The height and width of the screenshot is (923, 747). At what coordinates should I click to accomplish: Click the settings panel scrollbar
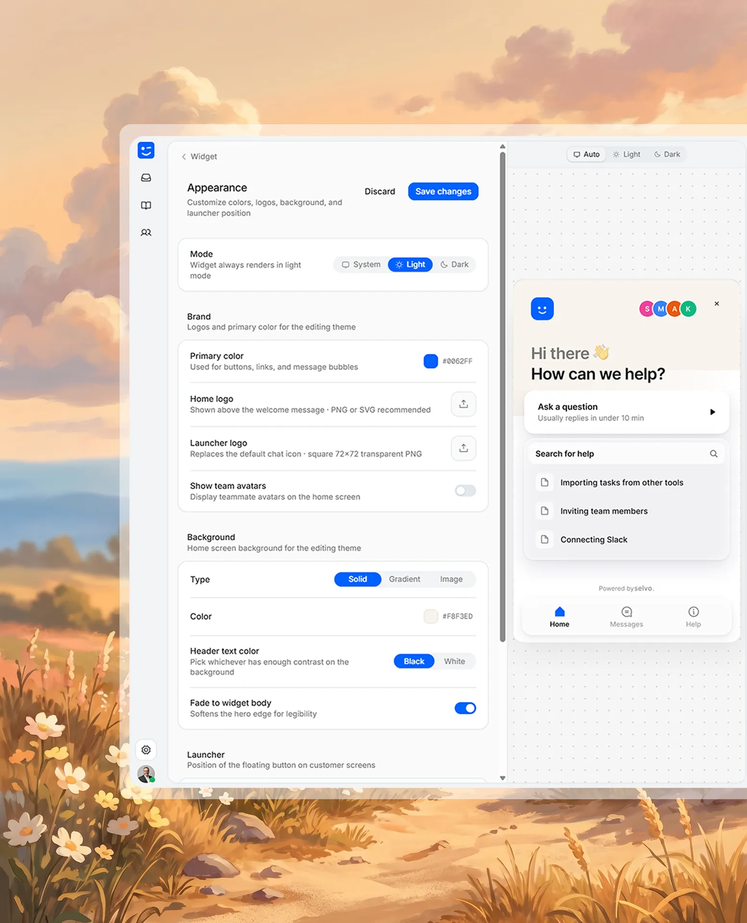(x=502, y=397)
